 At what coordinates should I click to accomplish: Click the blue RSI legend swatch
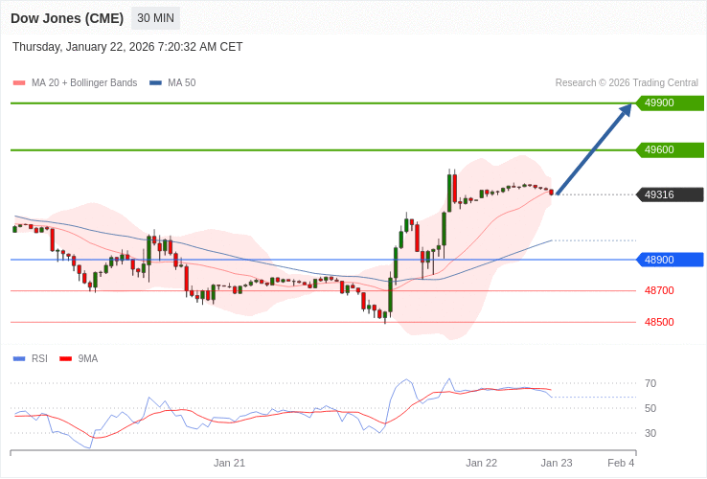19,359
